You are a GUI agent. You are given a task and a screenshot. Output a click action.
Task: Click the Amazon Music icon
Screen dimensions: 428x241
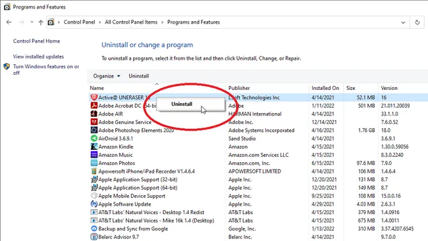coord(94,155)
